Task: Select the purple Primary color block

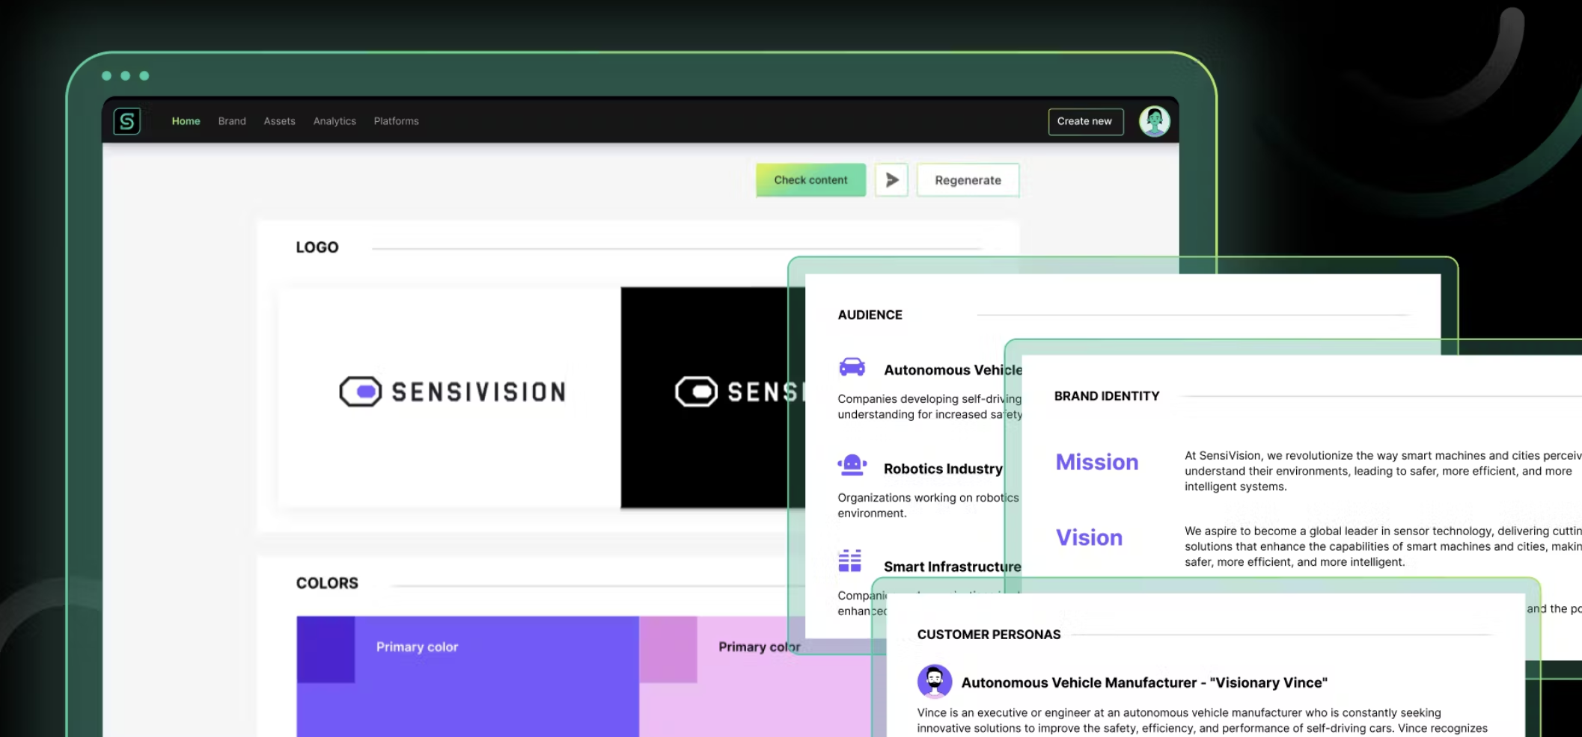Action: [468, 676]
